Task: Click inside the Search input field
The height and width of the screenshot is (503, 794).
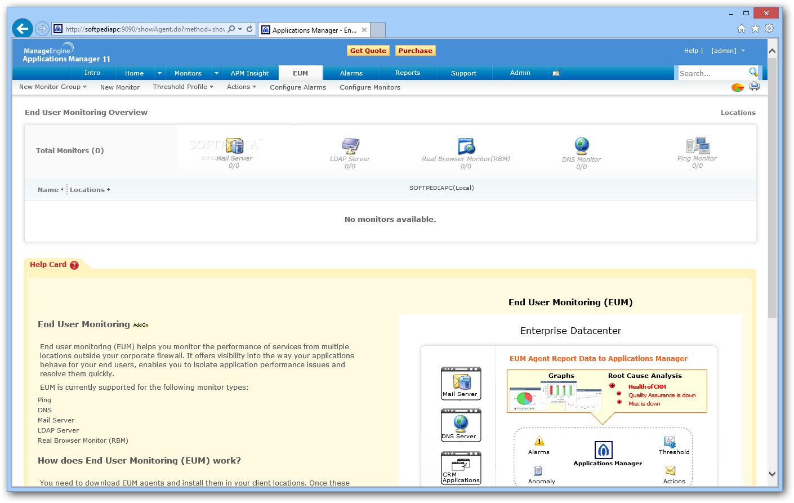Action: [x=712, y=73]
